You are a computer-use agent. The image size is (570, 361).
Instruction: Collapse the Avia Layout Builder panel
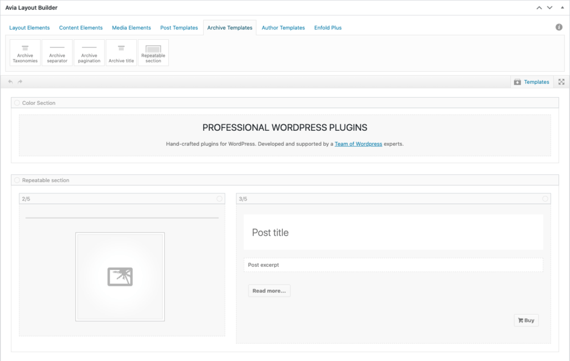click(x=562, y=8)
